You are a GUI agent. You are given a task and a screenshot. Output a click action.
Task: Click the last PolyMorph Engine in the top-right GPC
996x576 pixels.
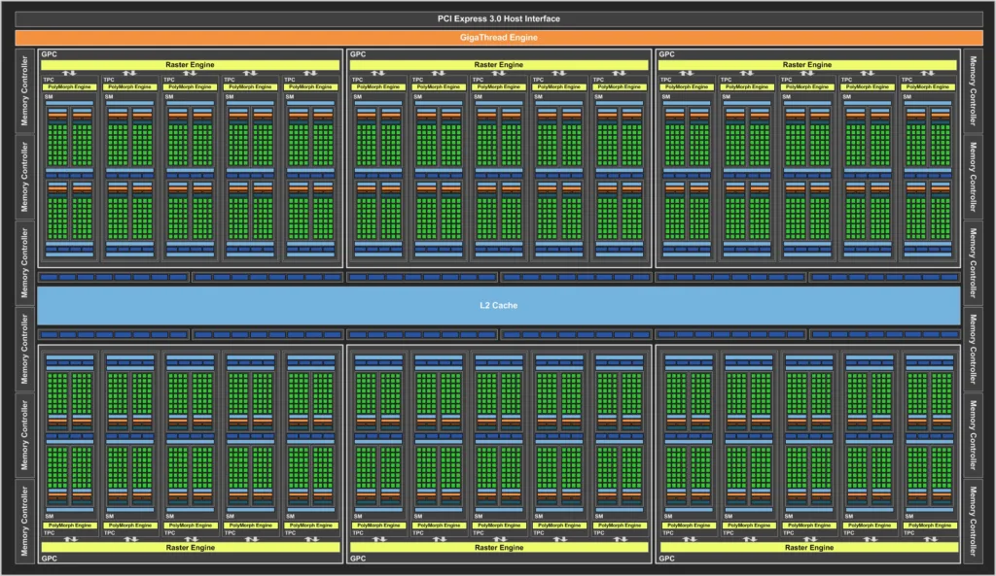click(x=928, y=86)
